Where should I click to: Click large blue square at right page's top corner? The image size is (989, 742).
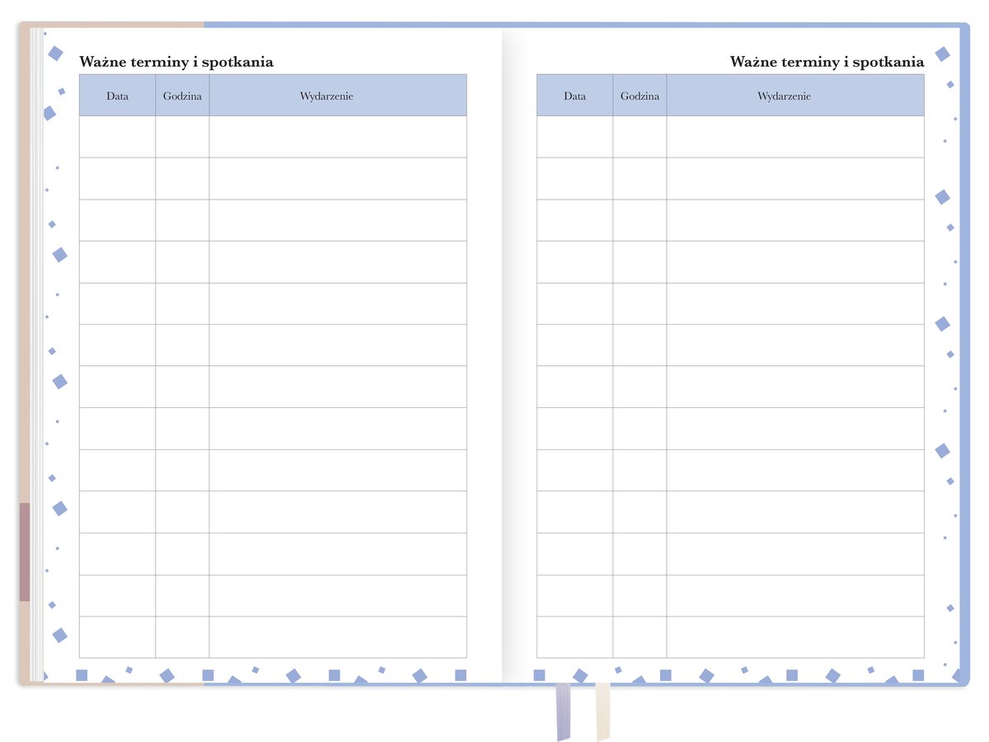[942, 54]
